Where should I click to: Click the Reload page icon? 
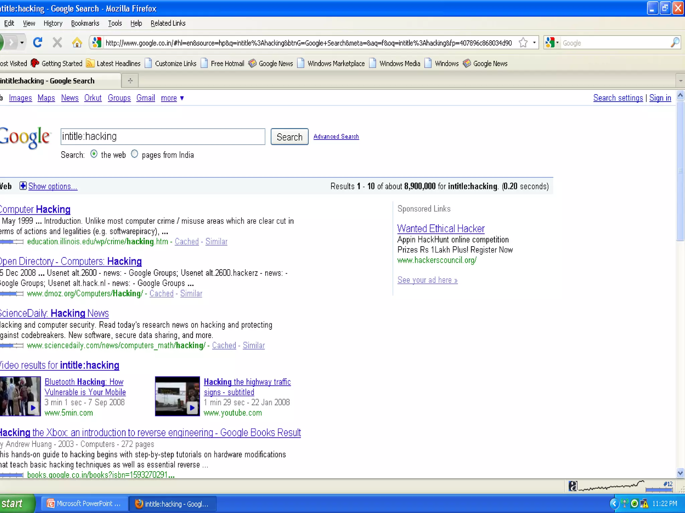(x=37, y=42)
